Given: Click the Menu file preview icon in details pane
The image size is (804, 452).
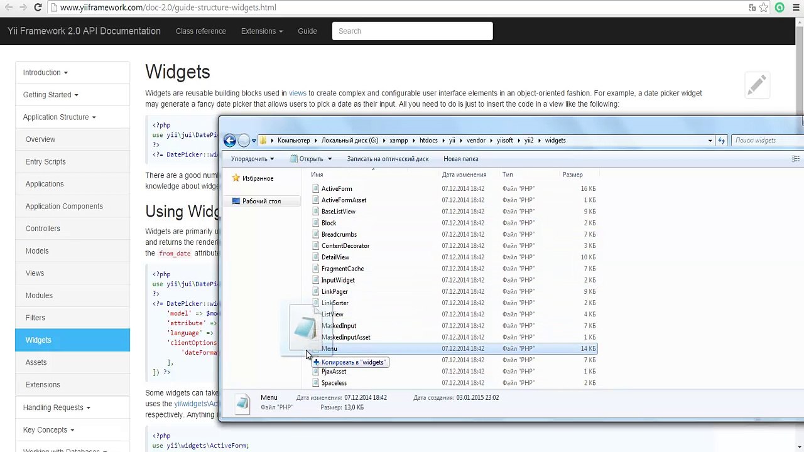Looking at the screenshot, I should pos(243,403).
